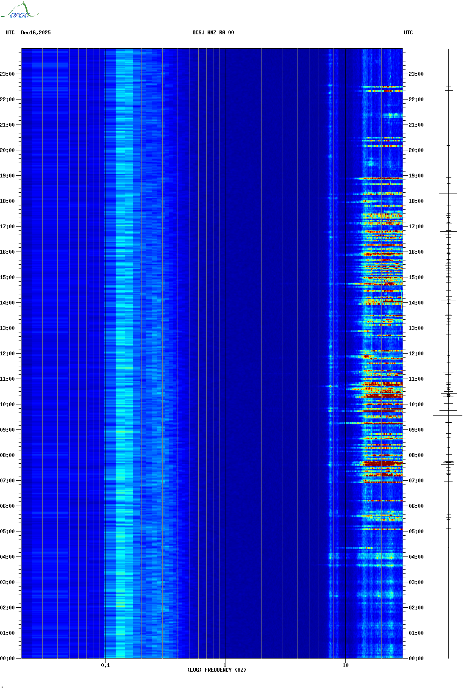Click the (LOG) FREQUENCY (HZ) axis label
467x692 pixels.
[217, 670]
